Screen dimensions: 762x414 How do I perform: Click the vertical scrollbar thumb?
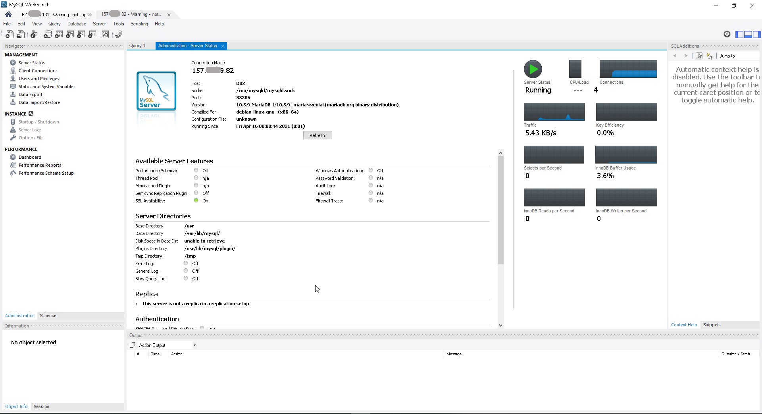[x=500, y=210]
